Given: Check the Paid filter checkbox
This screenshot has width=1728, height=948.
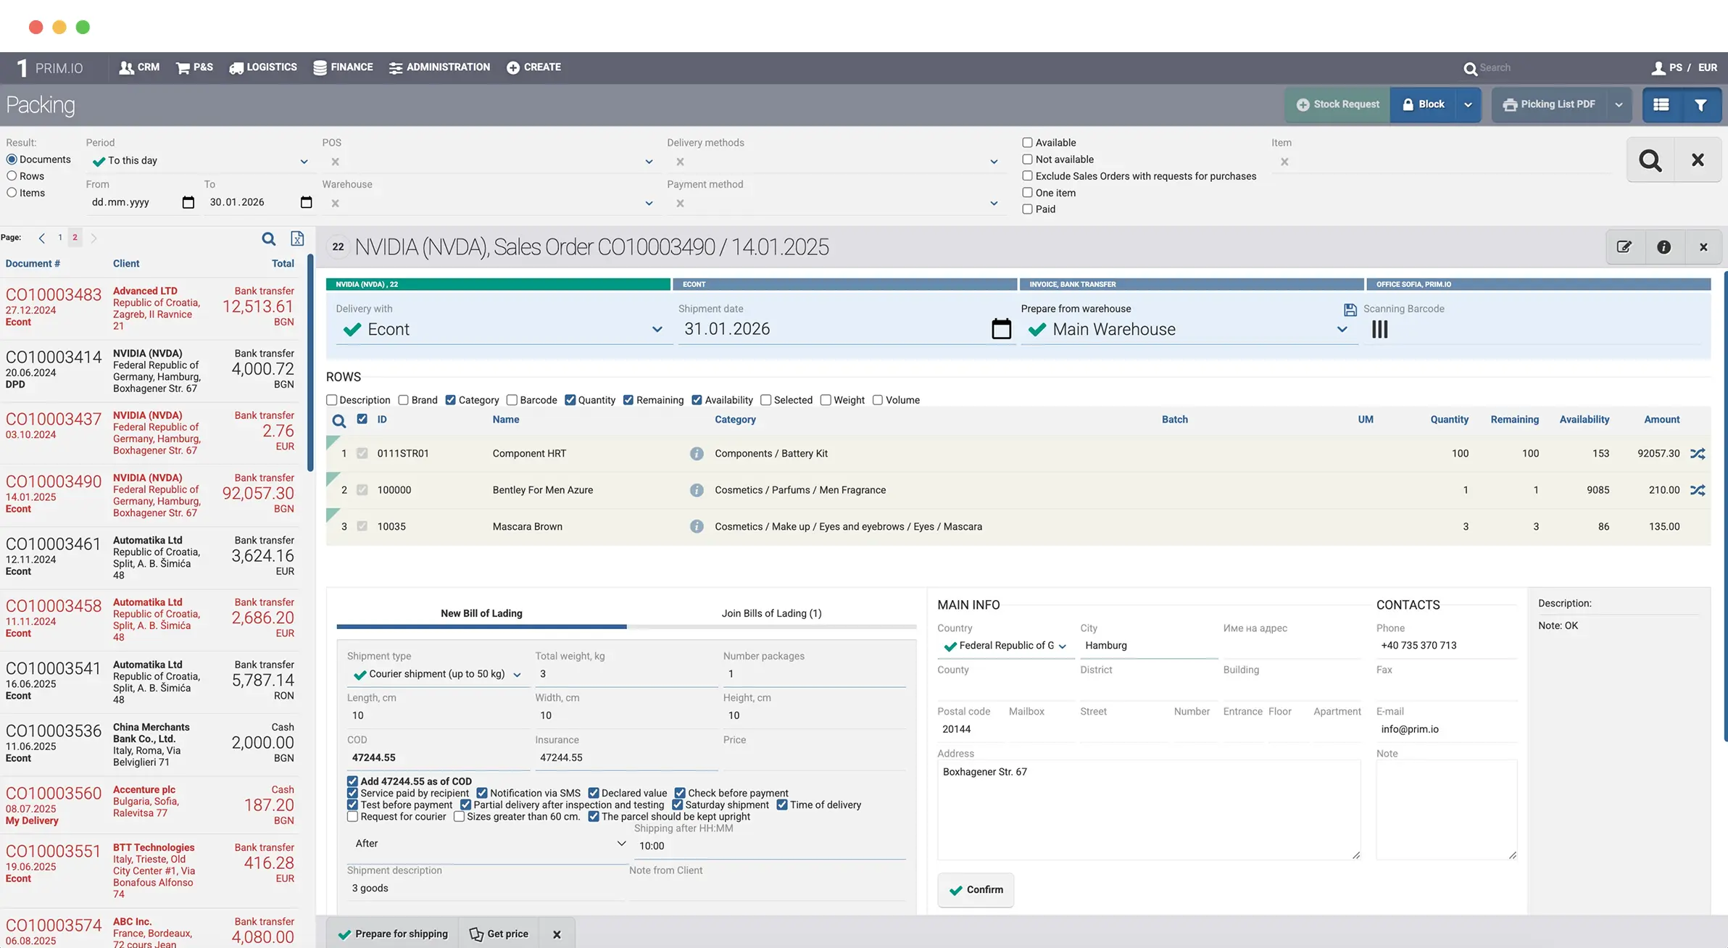Looking at the screenshot, I should point(1027,209).
